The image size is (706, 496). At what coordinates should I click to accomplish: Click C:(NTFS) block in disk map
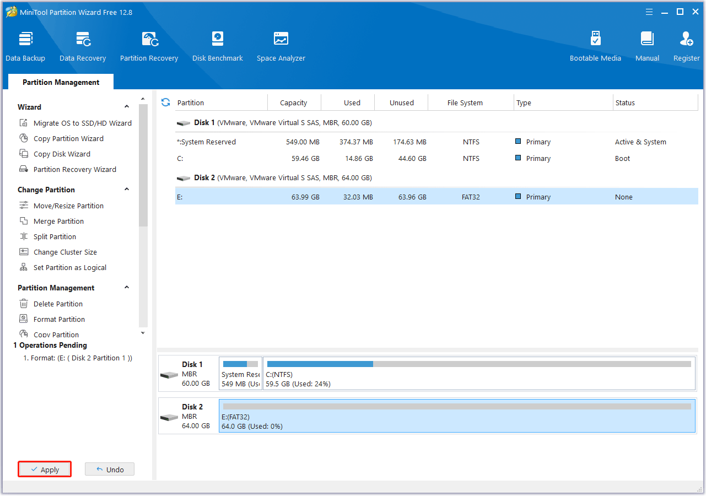click(479, 373)
